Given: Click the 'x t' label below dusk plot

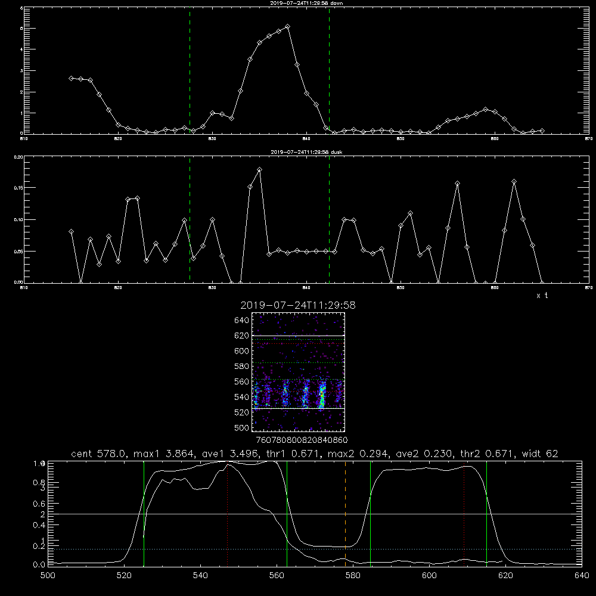Looking at the screenshot, I should click(542, 296).
